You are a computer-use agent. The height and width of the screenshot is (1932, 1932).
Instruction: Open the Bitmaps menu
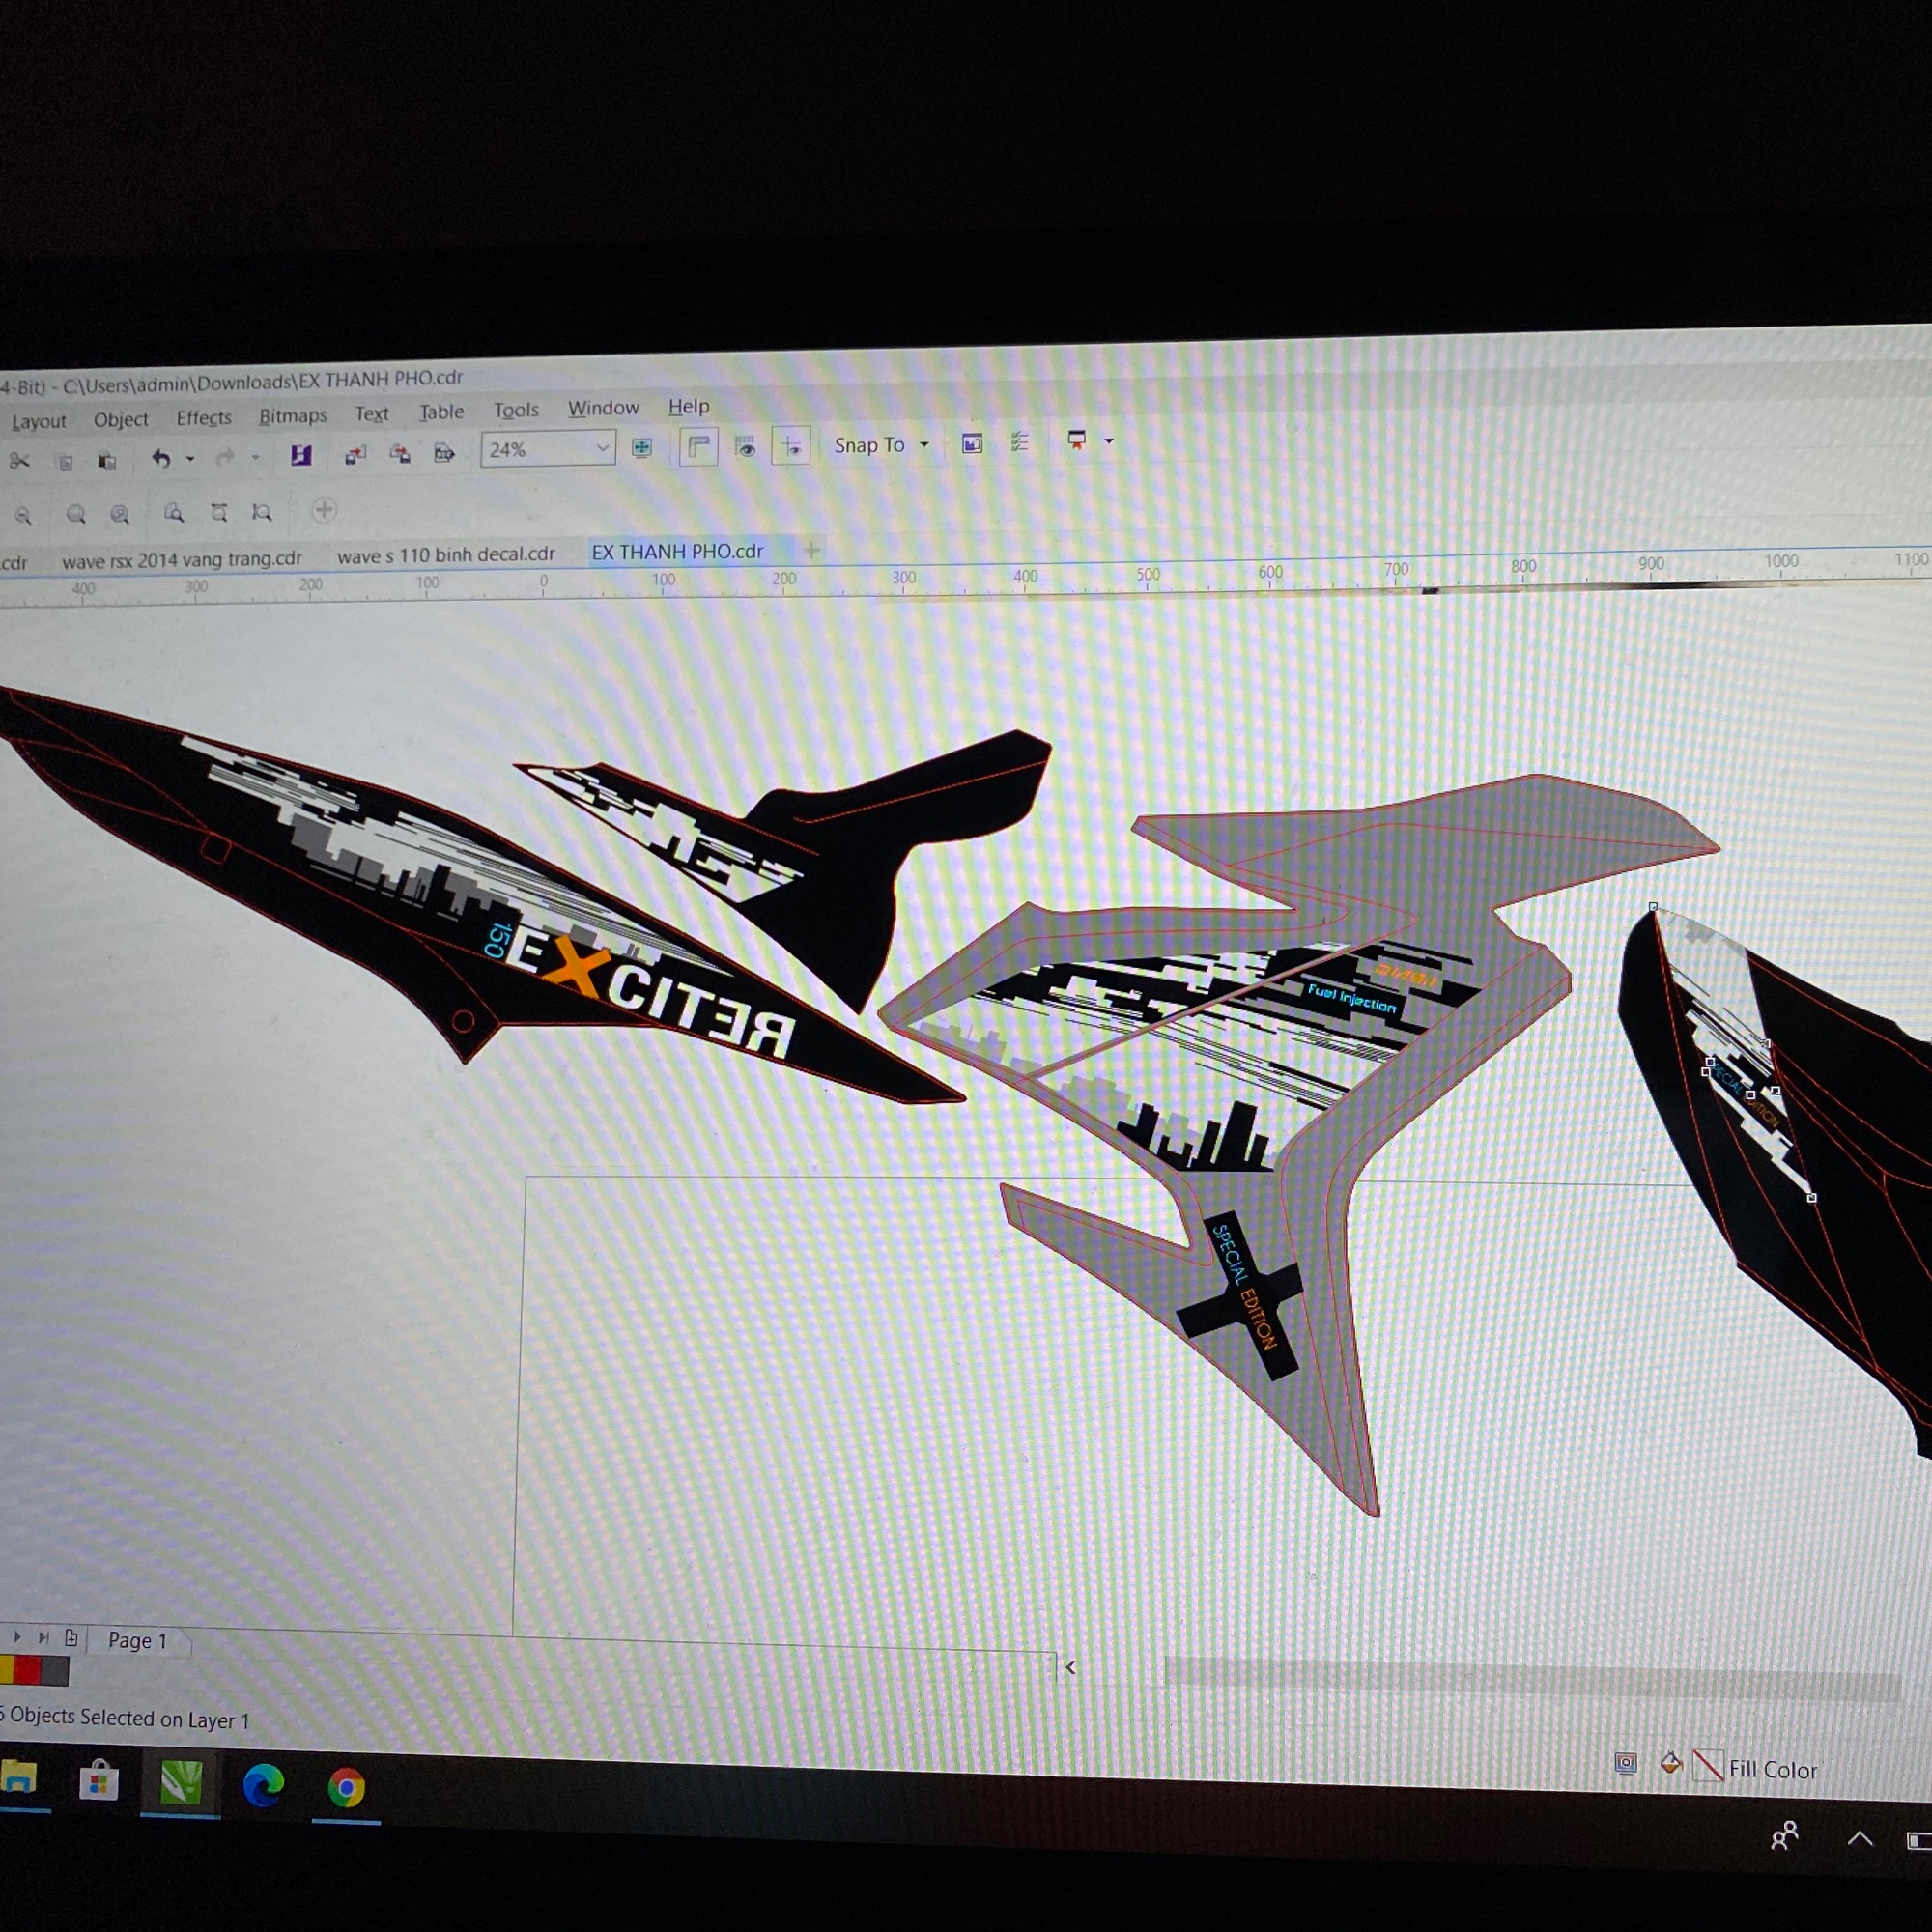(293, 415)
